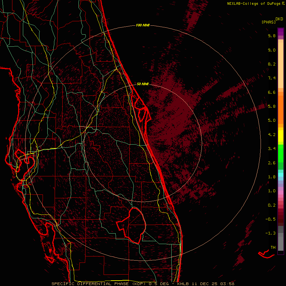Image resolution: width=286 pixels, height=286 pixels.
Task: Click the pink segment of color bar
Action: (281, 193)
